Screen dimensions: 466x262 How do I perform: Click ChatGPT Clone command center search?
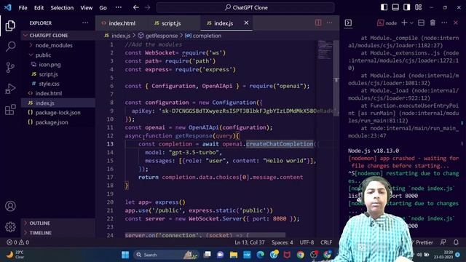pyautogui.click(x=245, y=7)
